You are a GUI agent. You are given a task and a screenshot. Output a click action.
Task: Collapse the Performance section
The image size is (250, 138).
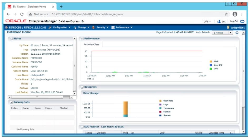coord(82,39)
